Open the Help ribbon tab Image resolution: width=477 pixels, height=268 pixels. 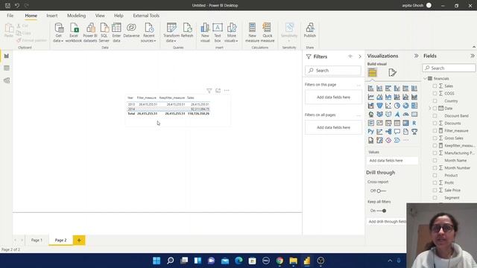(x=119, y=16)
